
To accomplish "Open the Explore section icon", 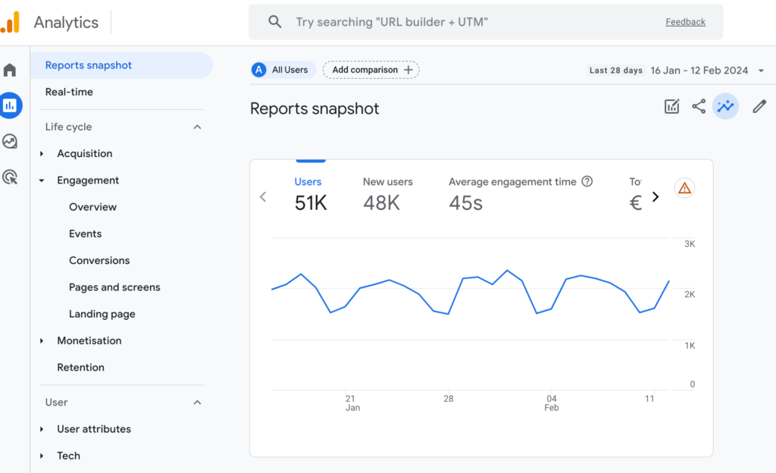I will 11,141.
